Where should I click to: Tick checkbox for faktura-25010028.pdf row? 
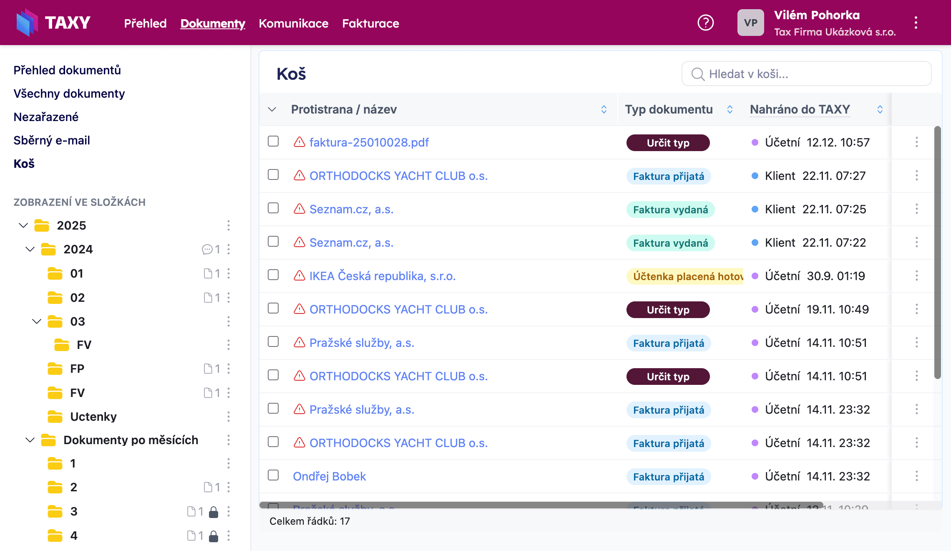point(273,142)
